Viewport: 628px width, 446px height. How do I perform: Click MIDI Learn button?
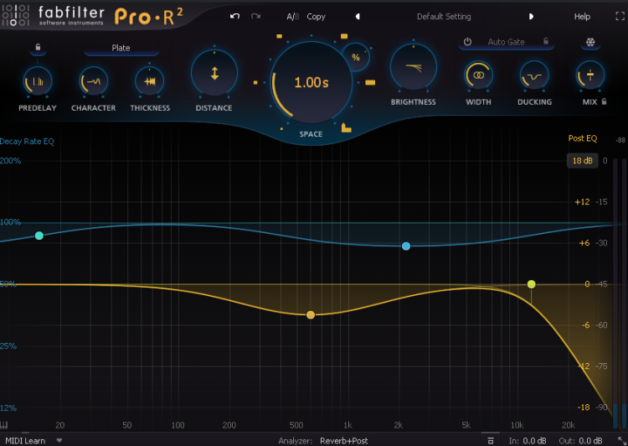[x=25, y=440]
